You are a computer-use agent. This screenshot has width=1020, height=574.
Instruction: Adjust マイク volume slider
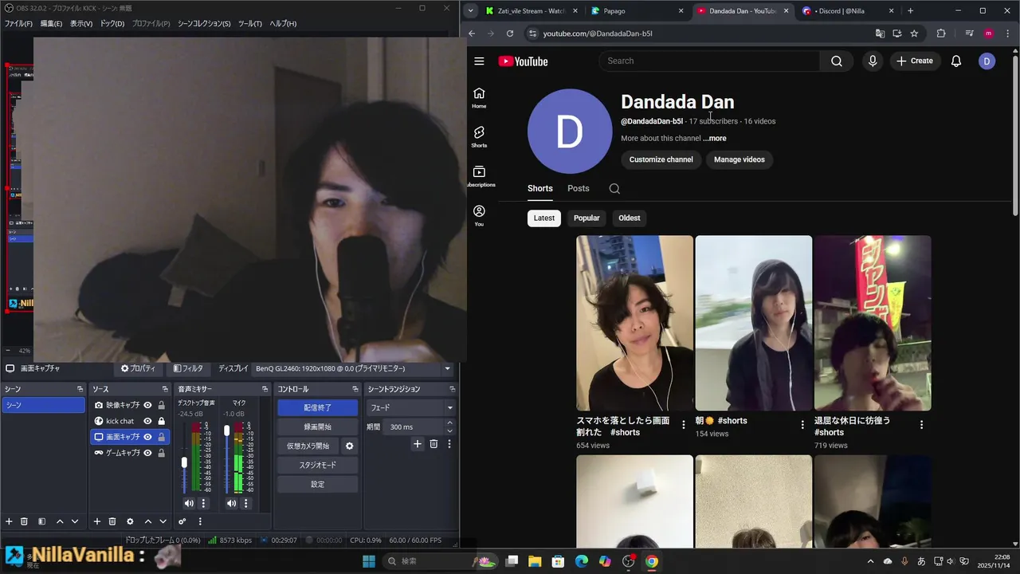226,431
